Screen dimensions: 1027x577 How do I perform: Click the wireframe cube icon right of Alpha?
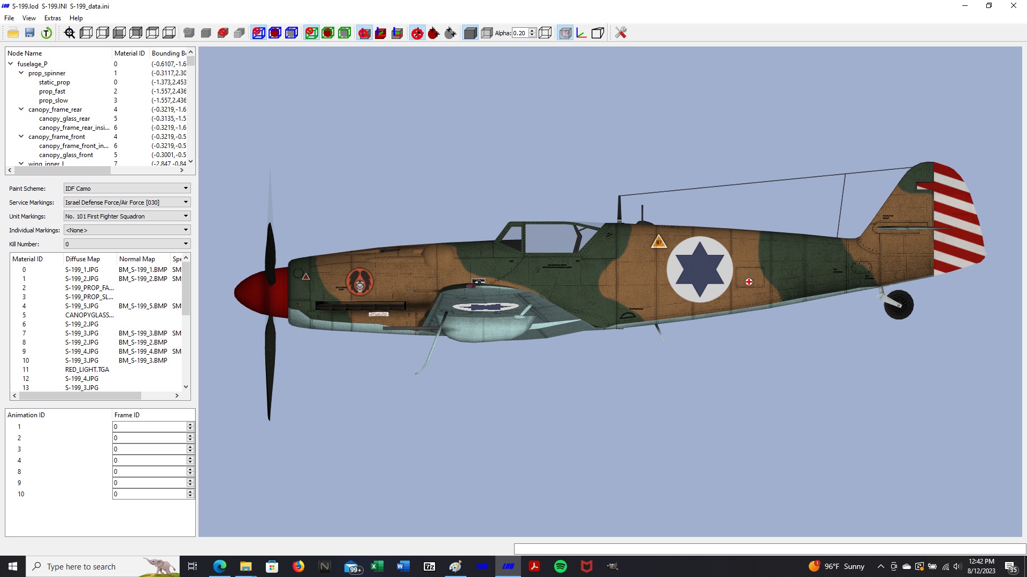[x=545, y=33]
